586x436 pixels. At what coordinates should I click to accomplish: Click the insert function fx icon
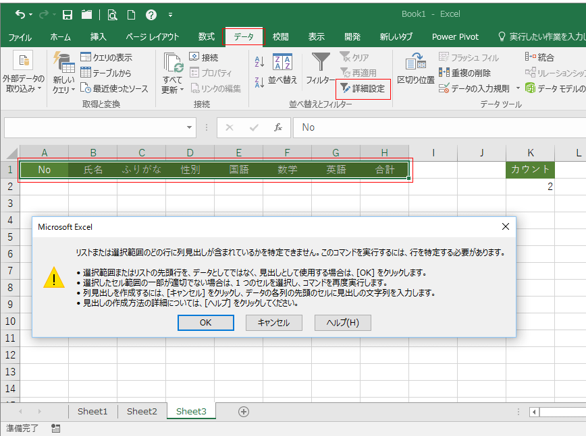277,127
